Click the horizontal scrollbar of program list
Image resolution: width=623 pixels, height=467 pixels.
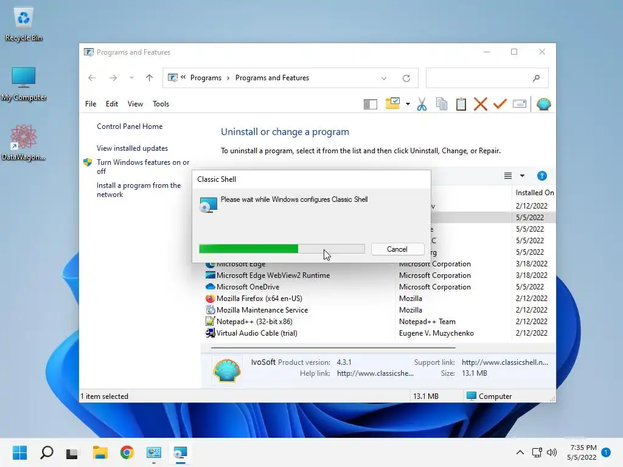tap(333, 347)
